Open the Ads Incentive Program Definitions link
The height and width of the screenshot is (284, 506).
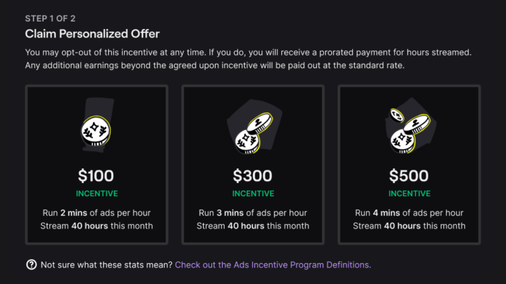[x=273, y=264]
